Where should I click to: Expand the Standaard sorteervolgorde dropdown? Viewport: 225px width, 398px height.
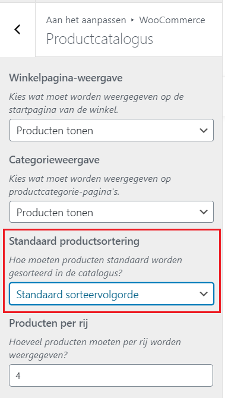point(112,294)
